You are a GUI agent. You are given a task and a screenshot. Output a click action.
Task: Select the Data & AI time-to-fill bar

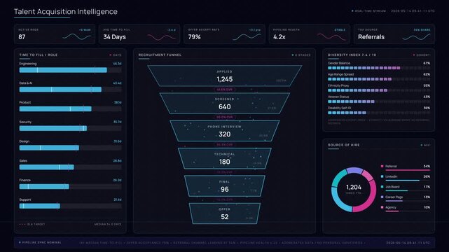click(x=71, y=90)
